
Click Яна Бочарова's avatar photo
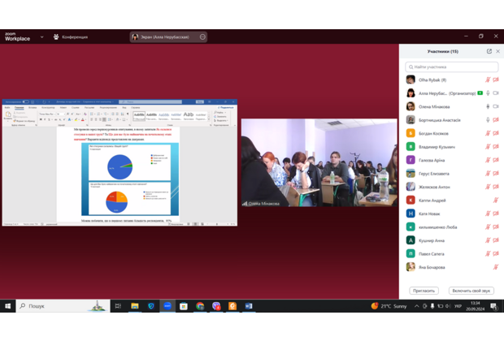tap(411, 267)
